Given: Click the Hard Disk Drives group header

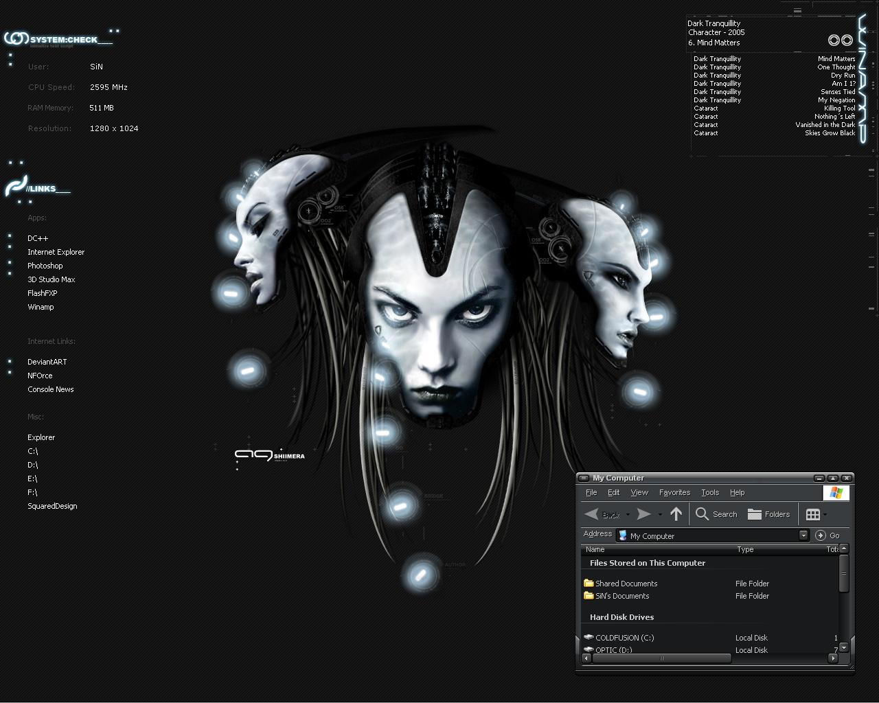Looking at the screenshot, I should tap(621, 617).
